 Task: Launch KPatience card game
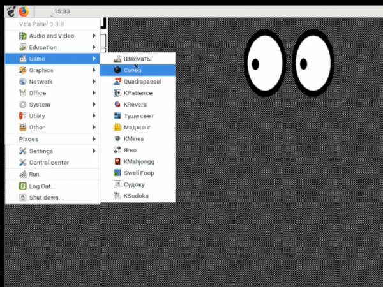(137, 93)
